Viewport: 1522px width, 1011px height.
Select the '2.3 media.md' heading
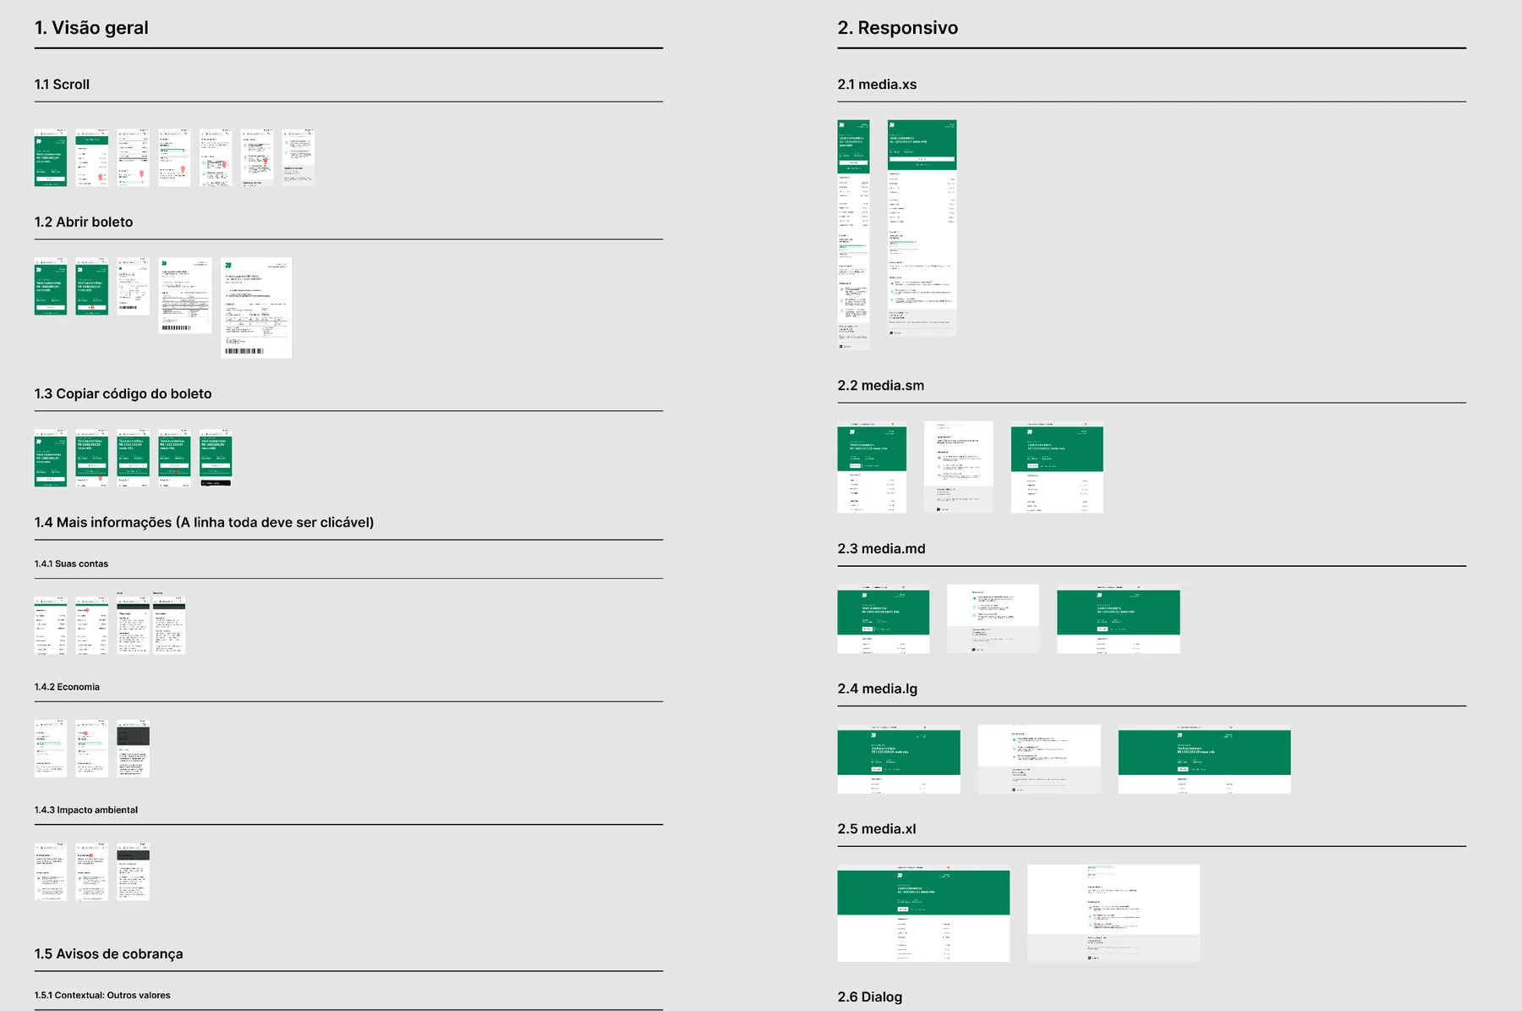tap(882, 548)
